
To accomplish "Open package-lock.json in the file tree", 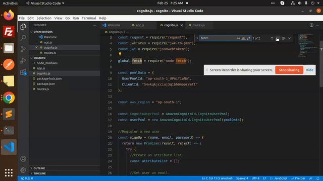I will (x=49, y=78).
